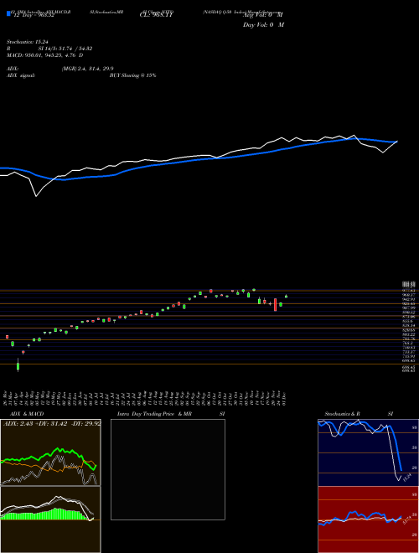Open the RSI red-background chart panel
Screen dimensions: 419x553
pos(368,519)
